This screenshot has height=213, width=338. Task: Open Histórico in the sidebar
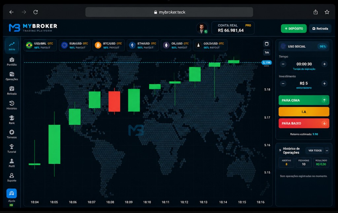coord(12,105)
